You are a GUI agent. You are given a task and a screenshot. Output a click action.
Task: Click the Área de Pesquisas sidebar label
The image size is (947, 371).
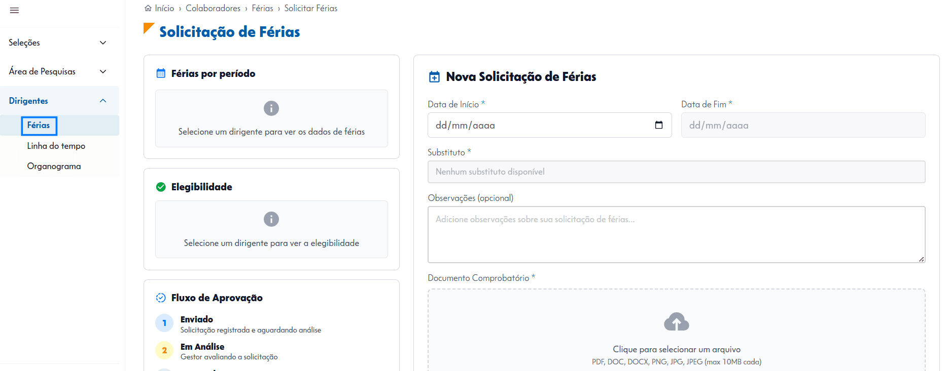pos(42,71)
